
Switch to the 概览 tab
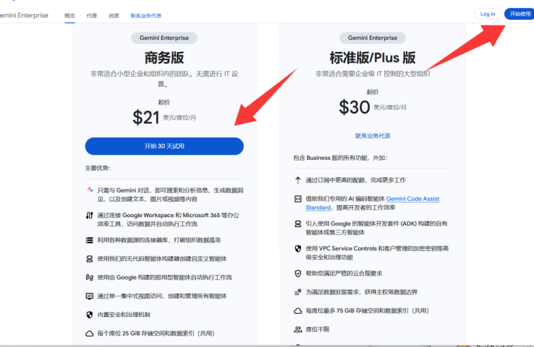point(69,15)
